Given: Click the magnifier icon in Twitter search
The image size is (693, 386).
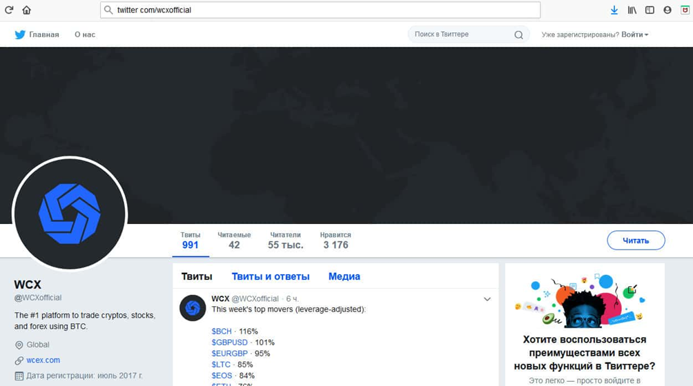Looking at the screenshot, I should pos(519,34).
